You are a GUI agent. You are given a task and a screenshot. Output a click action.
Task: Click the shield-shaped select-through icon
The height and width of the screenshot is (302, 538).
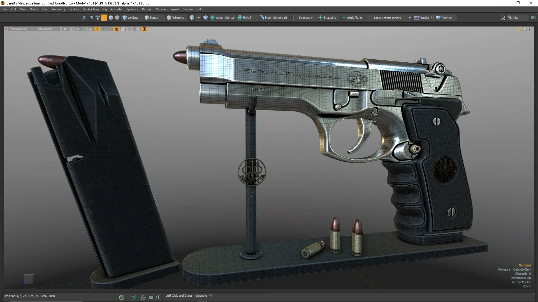point(205,18)
